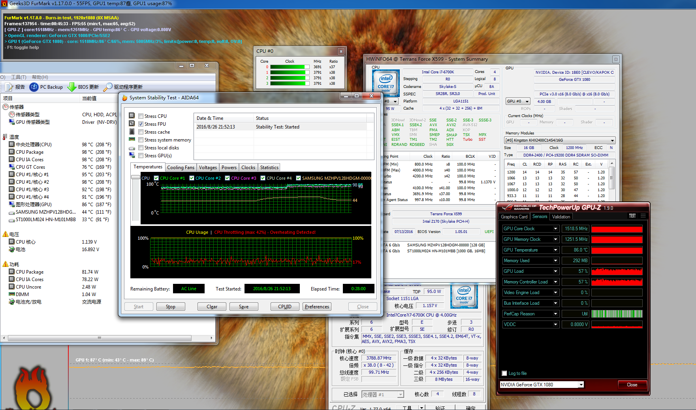Enable the Stress local disks checkbox
The height and width of the screenshot is (410, 696).
pyautogui.click(x=141, y=147)
